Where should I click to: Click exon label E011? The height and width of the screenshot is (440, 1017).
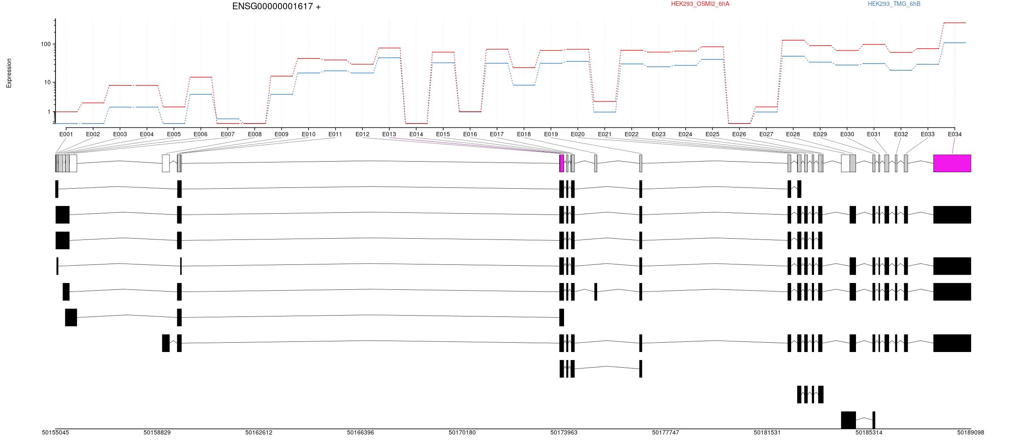tap(335, 134)
